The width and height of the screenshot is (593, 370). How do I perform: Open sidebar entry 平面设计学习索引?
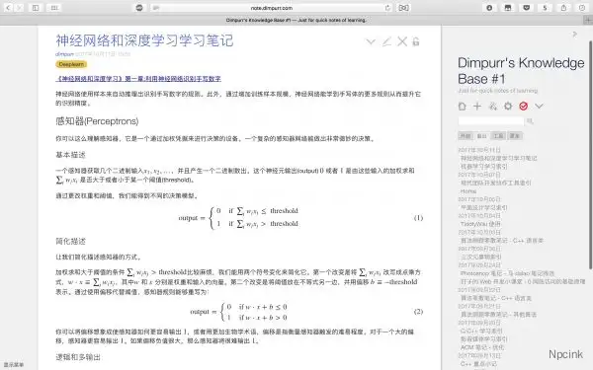pyautogui.click(x=483, y=207)
